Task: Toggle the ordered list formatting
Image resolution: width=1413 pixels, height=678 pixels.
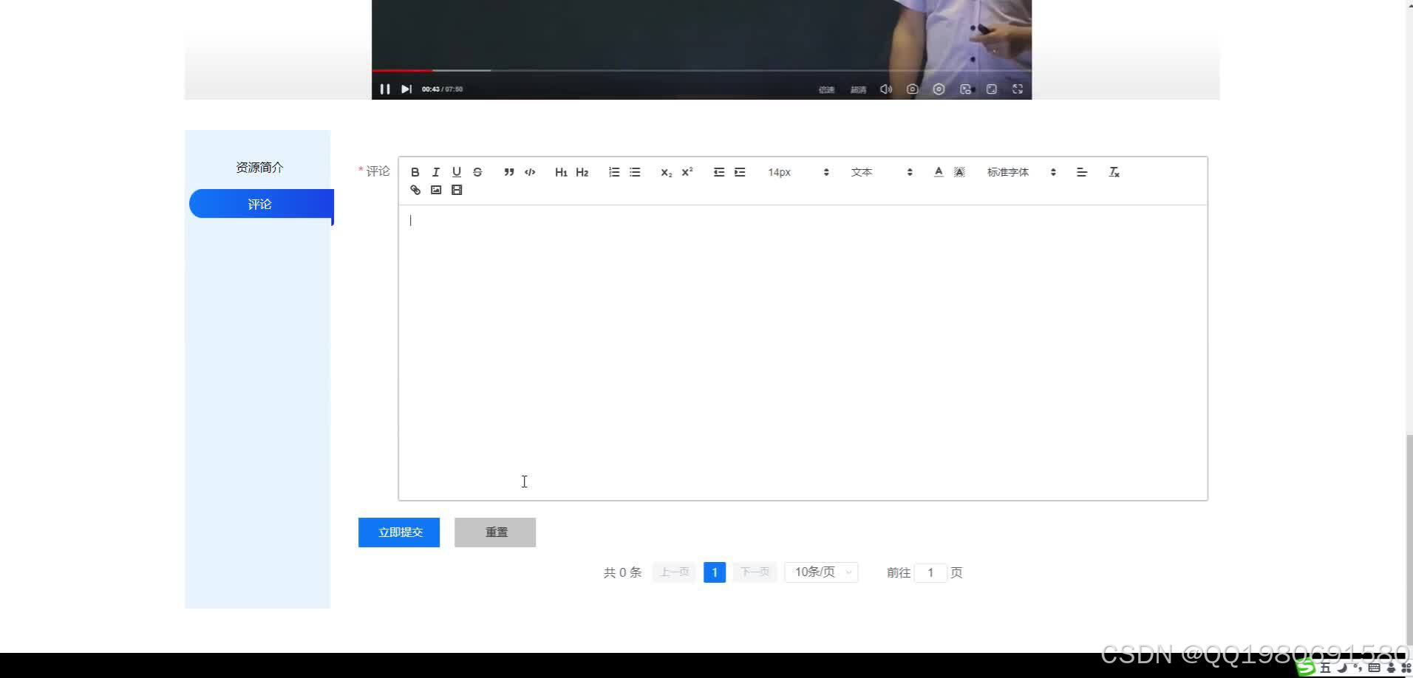Action: coord(613,171)
